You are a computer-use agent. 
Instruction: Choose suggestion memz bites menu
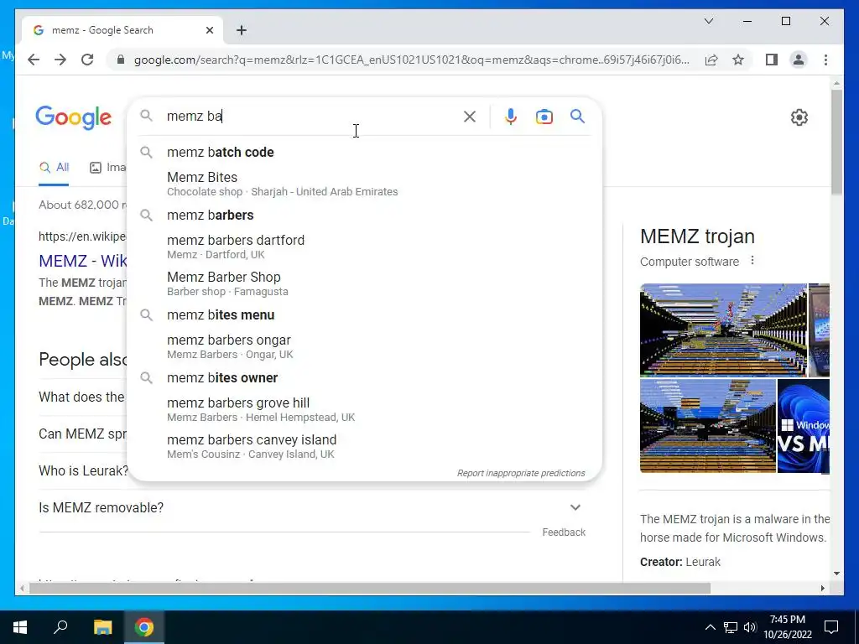click(x=364, y=315)
